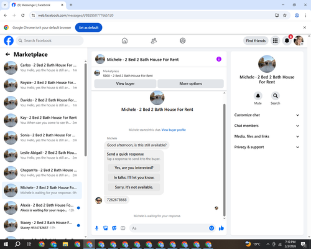The height and width of the screenshot is (249, 311).
Task: Search in conversation using the magnifier icon
Action: (276, 96)
